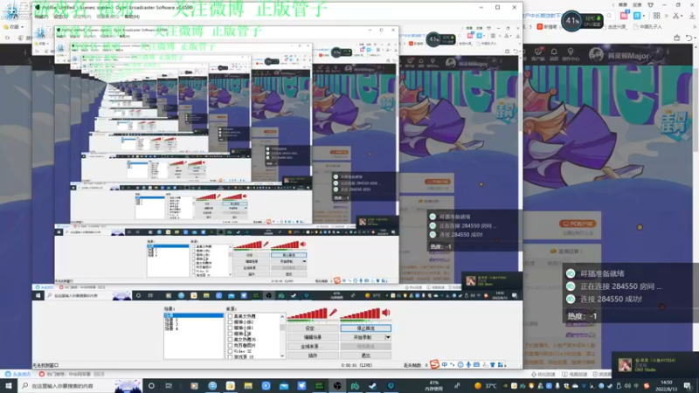
Task: Click the Sogou input S icon
Action: (x=434, y=364)
